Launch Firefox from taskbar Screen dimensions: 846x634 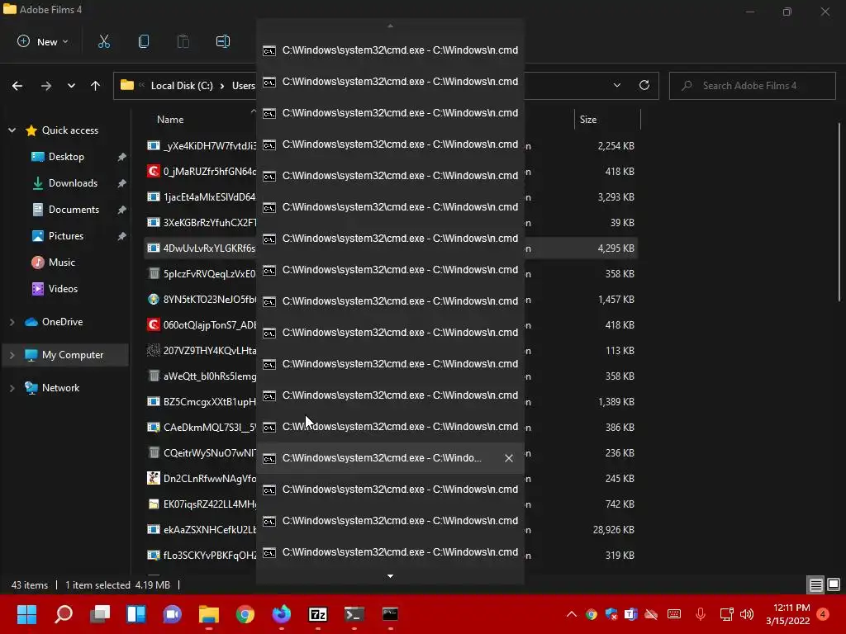tap(281, 614)
